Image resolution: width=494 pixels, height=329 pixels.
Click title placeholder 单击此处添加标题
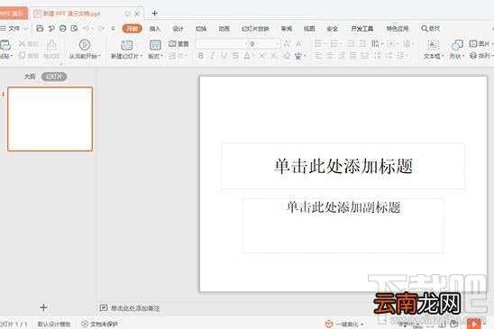click(343, 167)
